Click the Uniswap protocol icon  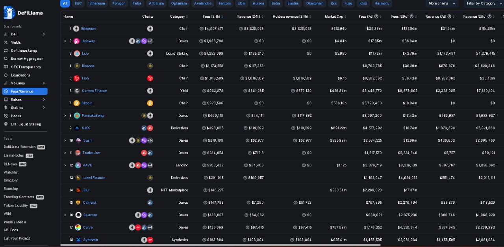tap(77, 41)
